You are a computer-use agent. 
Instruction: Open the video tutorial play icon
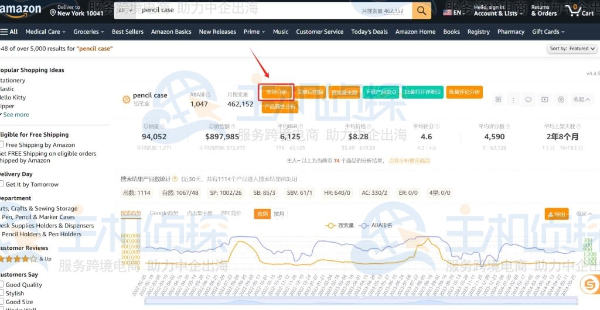click(x=545, y=99)
